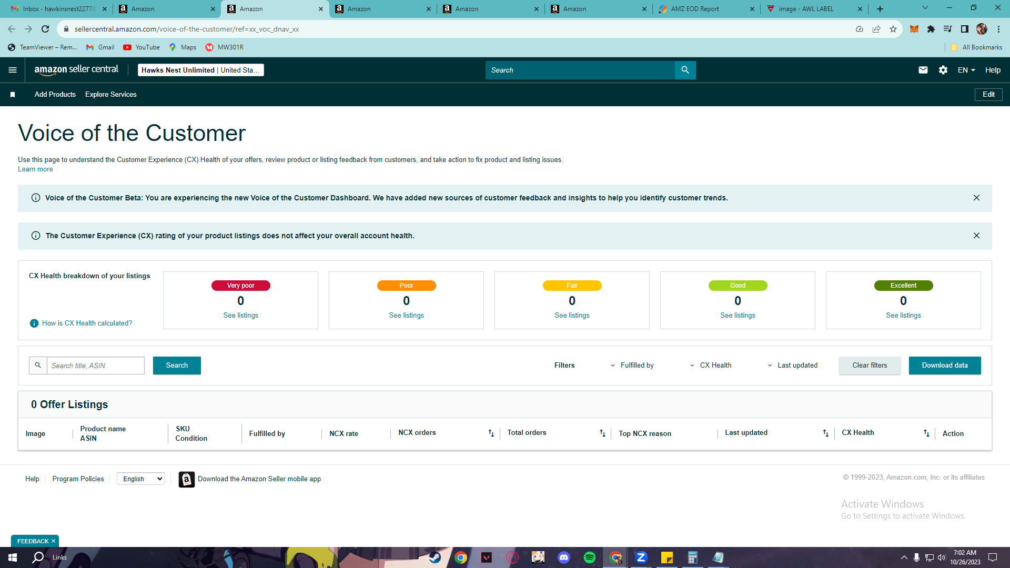Click the bookmark flag icon on favorites bar
The width and height of the screenshot is (1010, 568).
tap(13, 95)
